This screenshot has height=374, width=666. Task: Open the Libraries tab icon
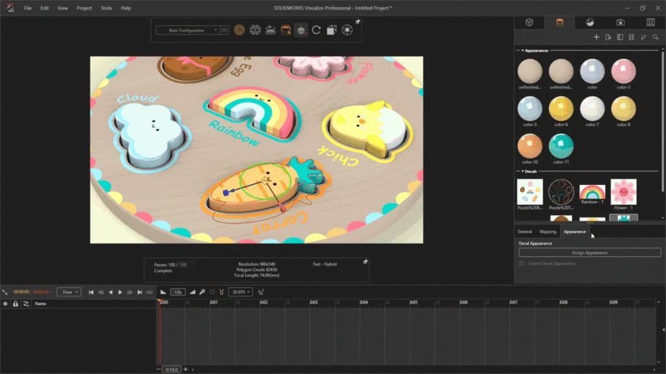[x=650, y=22]
